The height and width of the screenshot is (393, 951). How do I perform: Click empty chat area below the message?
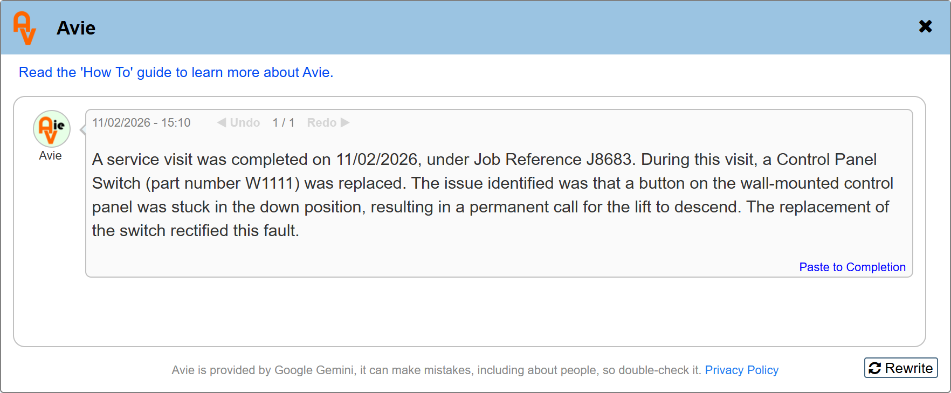pyautogui.click(x=469, y=313)
